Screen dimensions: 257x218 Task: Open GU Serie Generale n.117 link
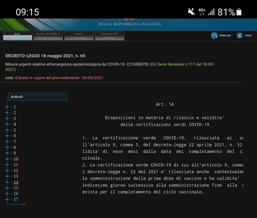182,64
